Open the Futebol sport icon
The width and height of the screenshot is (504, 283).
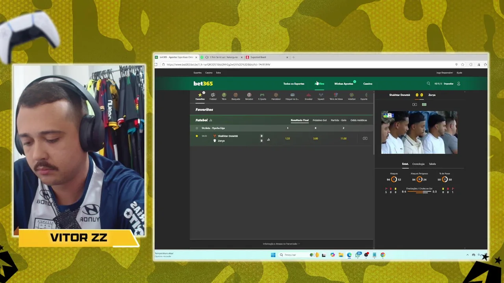(x=213, y=95)
